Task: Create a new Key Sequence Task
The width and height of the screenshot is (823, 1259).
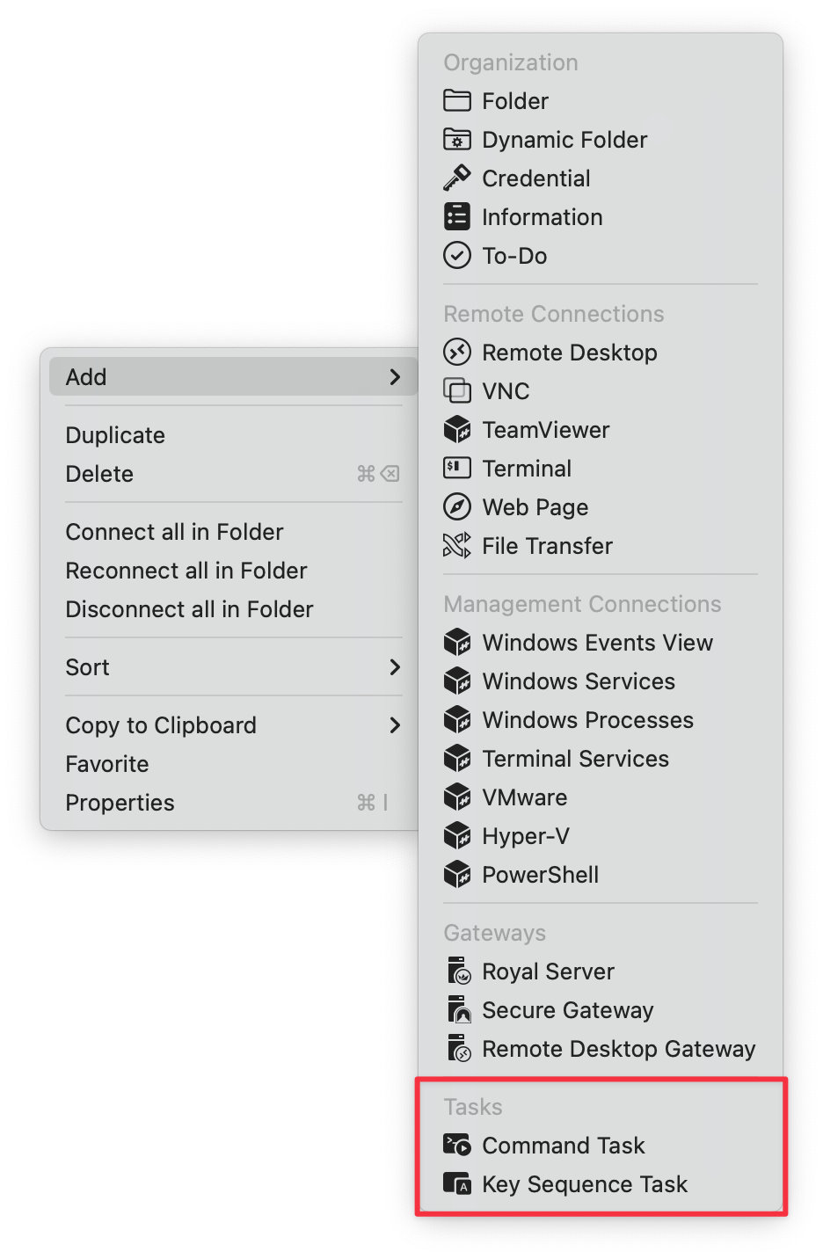Action: pyautogui.click(x=601, y=1184)
